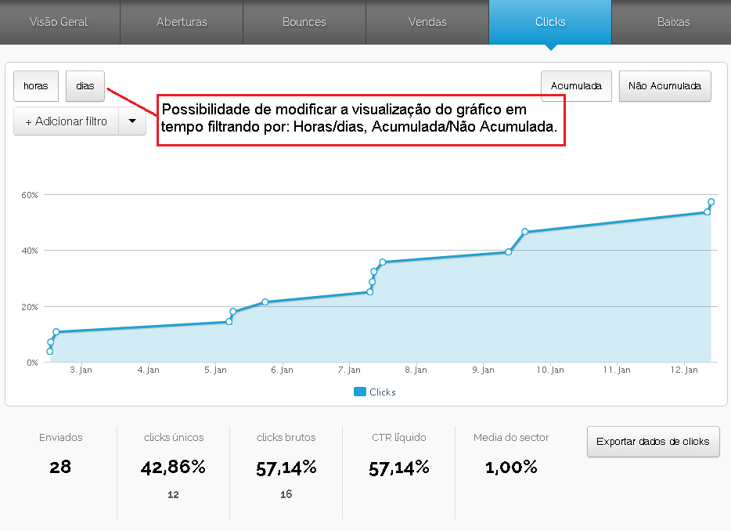Toggle the Clicks legend color swatch

(x=360, y=392)
